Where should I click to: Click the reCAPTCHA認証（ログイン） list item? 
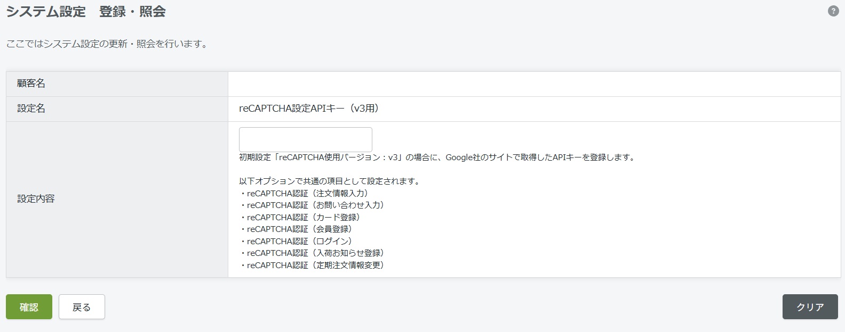tap(298, 242)
